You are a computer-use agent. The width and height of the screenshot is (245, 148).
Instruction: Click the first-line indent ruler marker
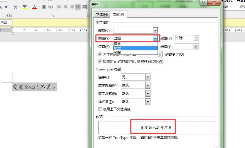click(x=12, y=29)
